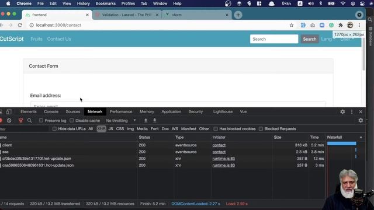The image size is (374, 210).
Task: Toggle the Img request type filter
Action: coord(130,129)
